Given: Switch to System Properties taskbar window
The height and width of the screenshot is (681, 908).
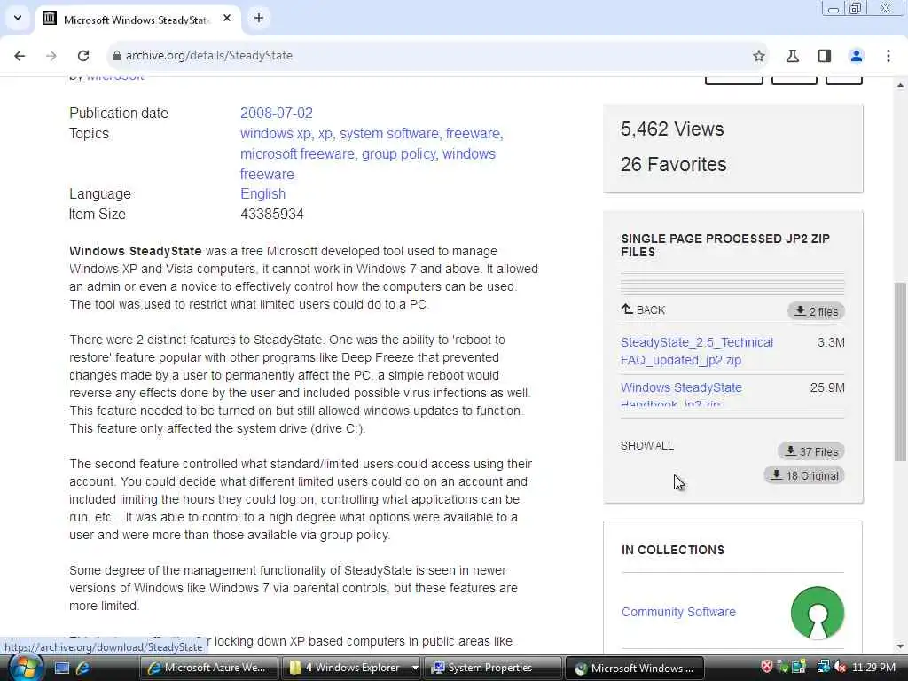Looking at the screenshot, I should (492, 668).
